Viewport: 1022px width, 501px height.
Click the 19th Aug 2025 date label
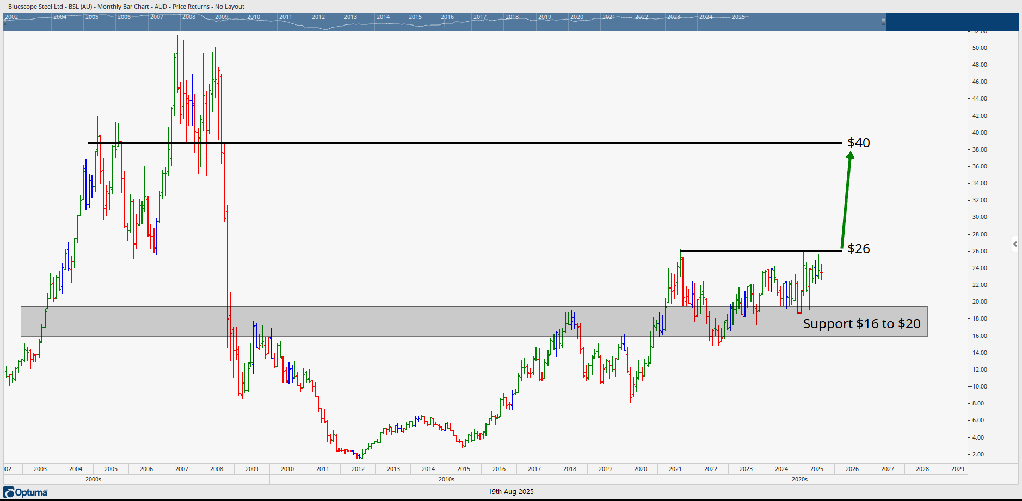point(510,491)
